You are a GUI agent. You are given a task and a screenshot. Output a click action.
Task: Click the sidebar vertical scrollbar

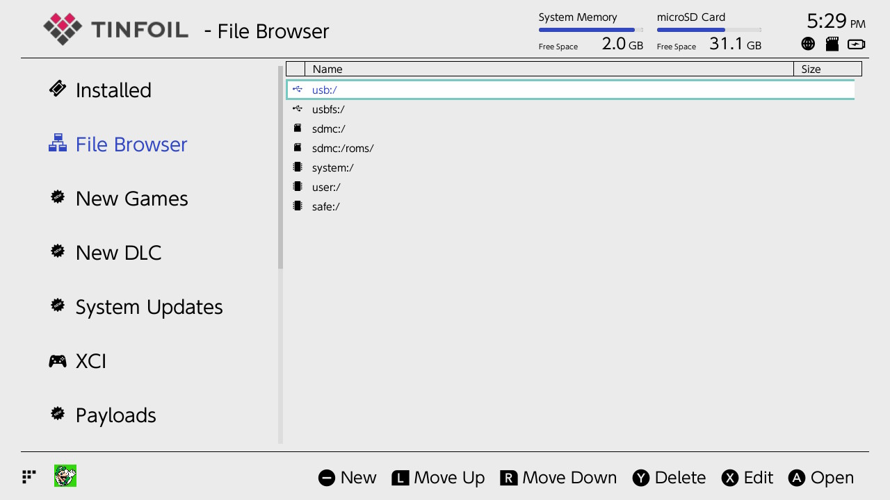coord(281,167)
